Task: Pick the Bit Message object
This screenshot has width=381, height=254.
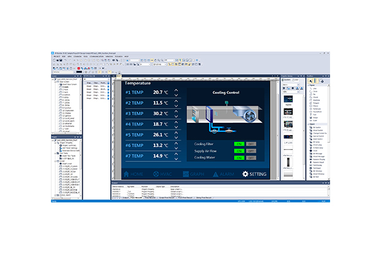Action: [317, 153]
